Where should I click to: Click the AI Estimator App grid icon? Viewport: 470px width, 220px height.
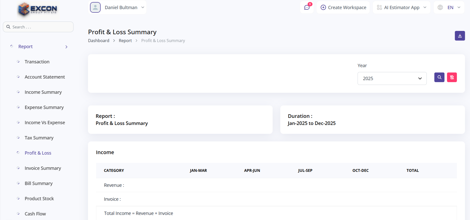point(379,7)
